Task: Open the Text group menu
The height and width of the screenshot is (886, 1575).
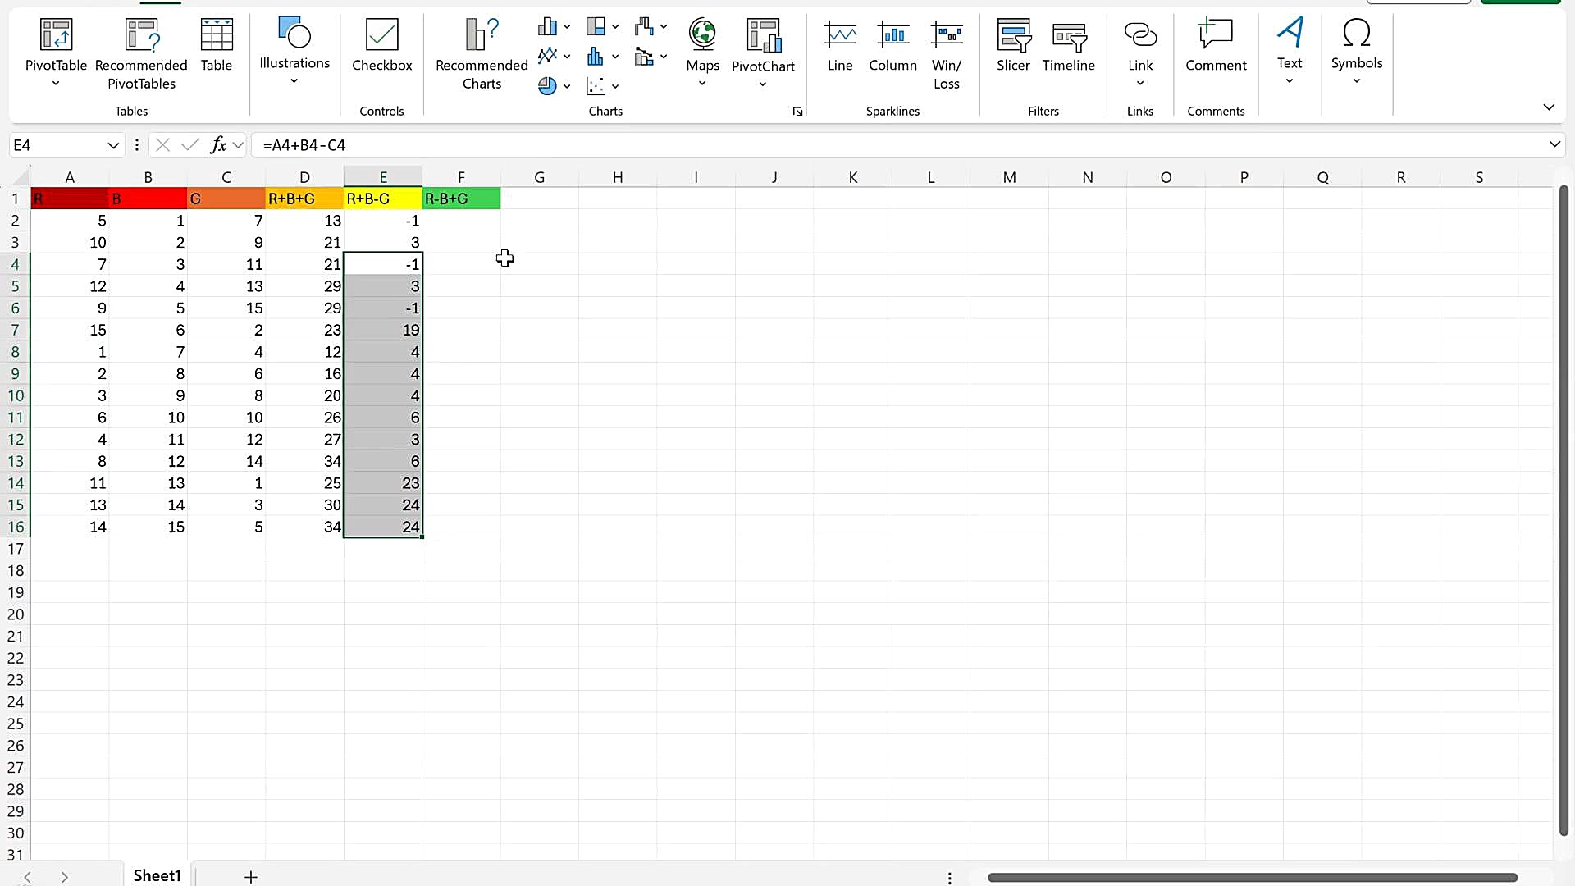Action: pos(1290,51)
